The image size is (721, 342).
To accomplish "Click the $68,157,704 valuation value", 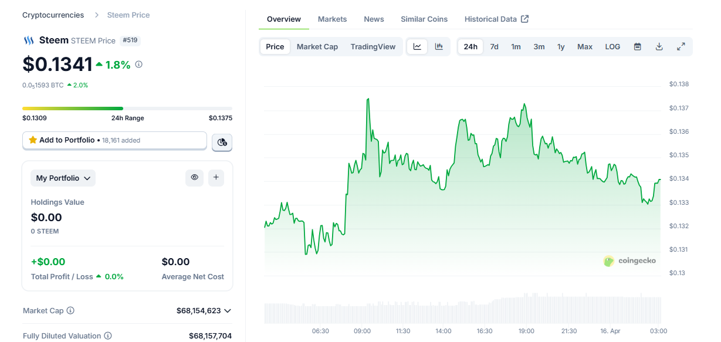I will [x=210, y=336].
